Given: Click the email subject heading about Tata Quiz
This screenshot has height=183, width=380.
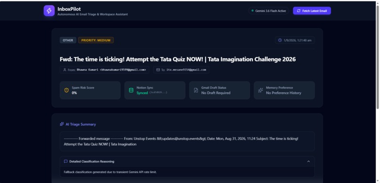Looking at the screenshot, I should pos(178,59).
